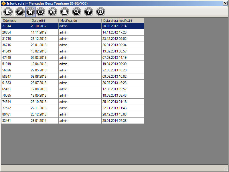Screen dimensions: 229x172
Task: Click reading date 26.07.2013
Action: click(x=39, y=83)
